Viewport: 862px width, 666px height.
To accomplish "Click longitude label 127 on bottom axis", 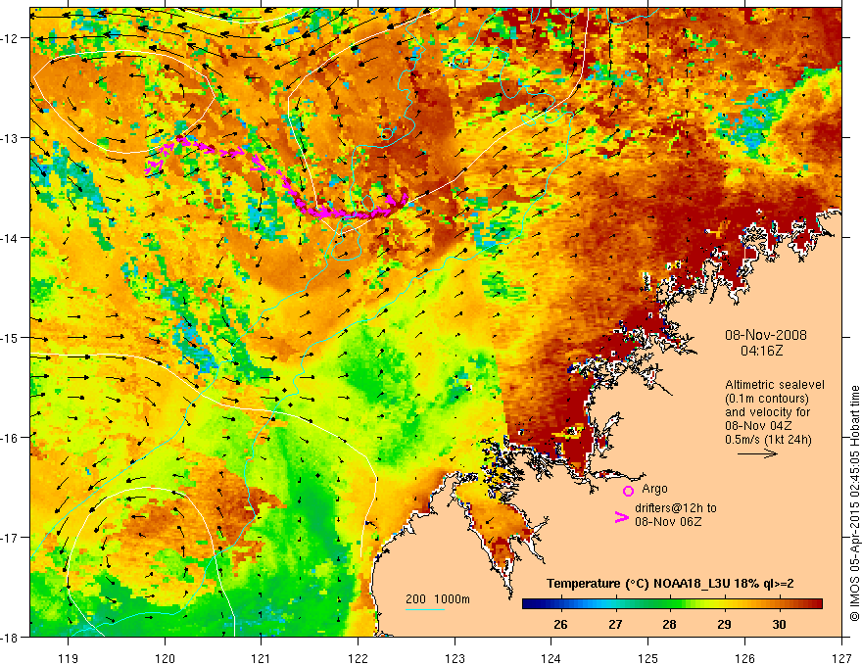I will 841,658.
